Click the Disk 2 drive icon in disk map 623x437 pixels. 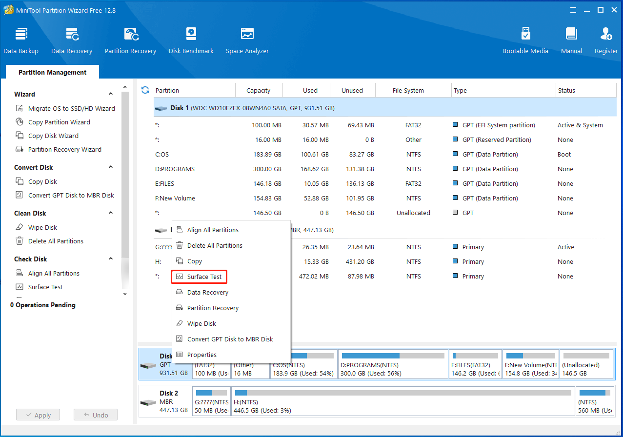point(148,402)
